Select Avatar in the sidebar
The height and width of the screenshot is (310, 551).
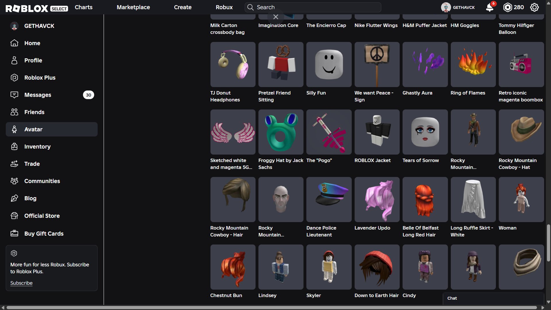52,129
